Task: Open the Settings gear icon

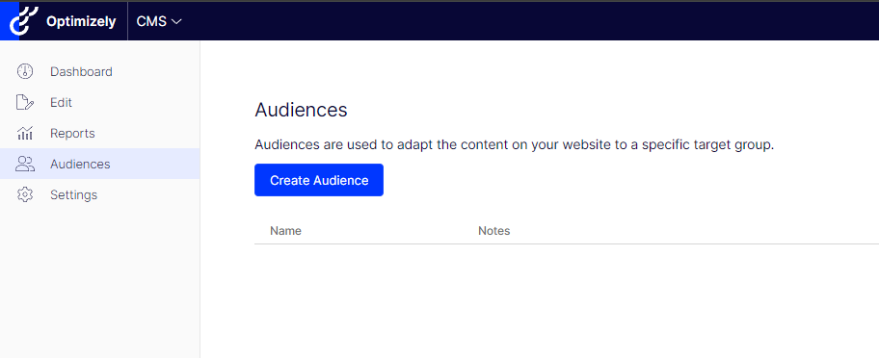Action: tap(25, 194)
